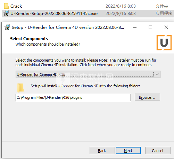Click the installer icon in Setup title bar
Viewport: 174px width, 159px height.
7,27
